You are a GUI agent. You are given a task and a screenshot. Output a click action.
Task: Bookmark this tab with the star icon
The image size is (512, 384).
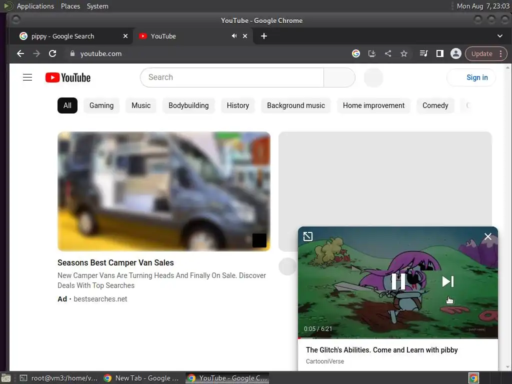404,53
